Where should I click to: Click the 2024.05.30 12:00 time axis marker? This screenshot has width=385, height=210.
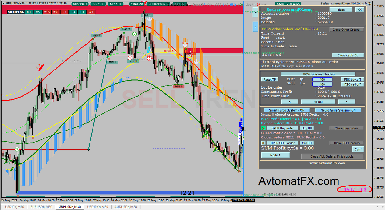[x=243, y=200]
